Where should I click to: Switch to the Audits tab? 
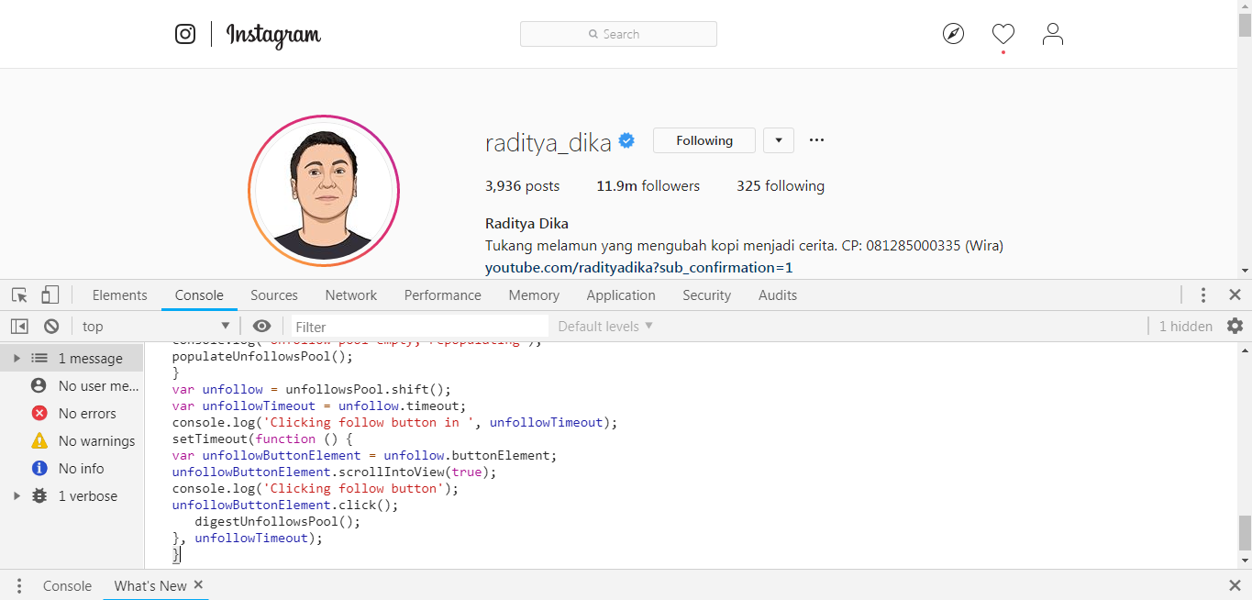pos(778,295)
